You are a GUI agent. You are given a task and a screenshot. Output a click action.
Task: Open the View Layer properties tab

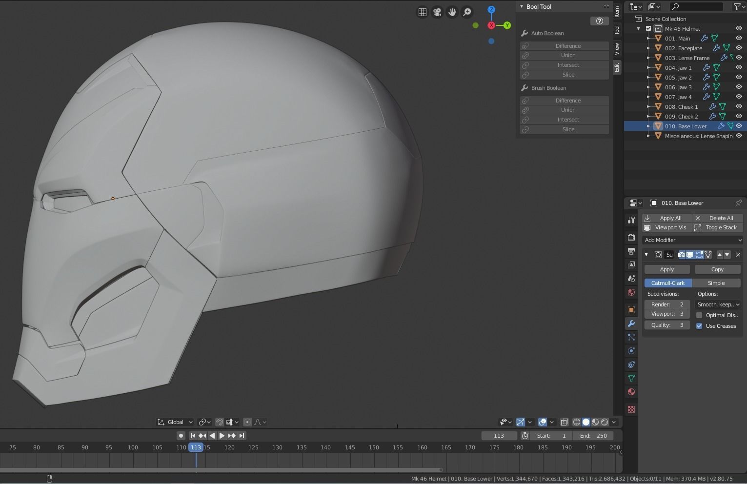[631, 265]
